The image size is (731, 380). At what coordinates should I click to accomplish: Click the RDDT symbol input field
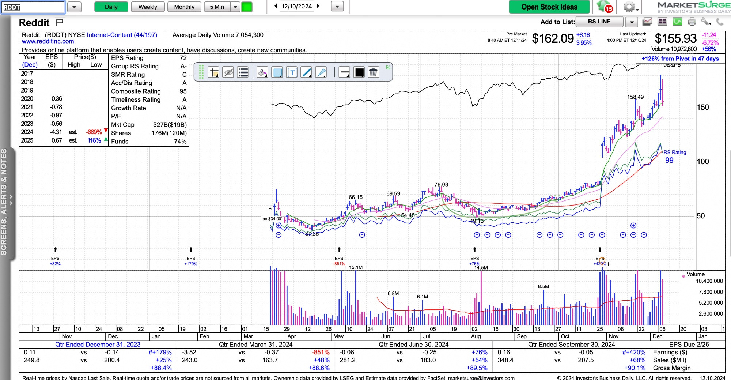click(x=33, y=7)
